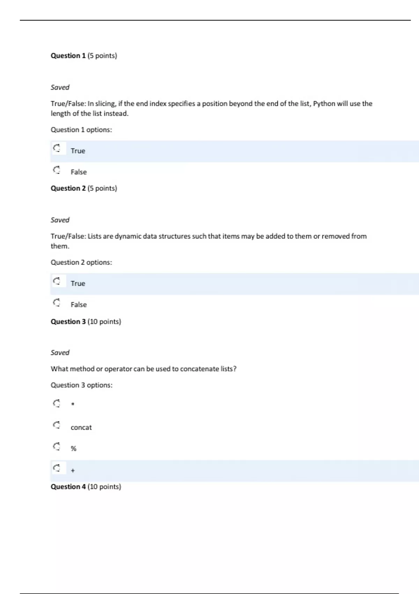Image resolution: width=419 pixels, height=594 pixels.
Task: Click the 'Question 3 options:' label
Action: click(x=82, y=385)
